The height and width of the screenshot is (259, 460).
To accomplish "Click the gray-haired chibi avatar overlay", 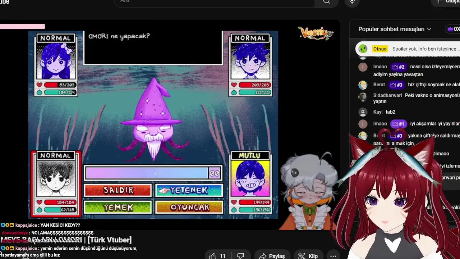I will pos(308,191).
